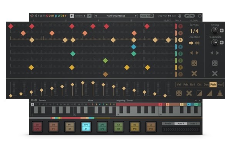Screen dimensions: 231x154
Task: Switch to the Roll lane tab
Action: (192, 85)
